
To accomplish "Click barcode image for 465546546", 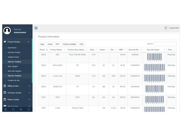I will pyautogui.click(x=154, y=89).
